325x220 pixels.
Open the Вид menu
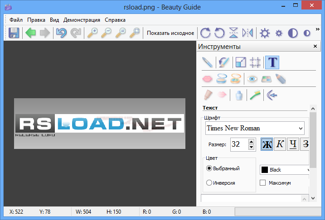(x=54, y=20)
